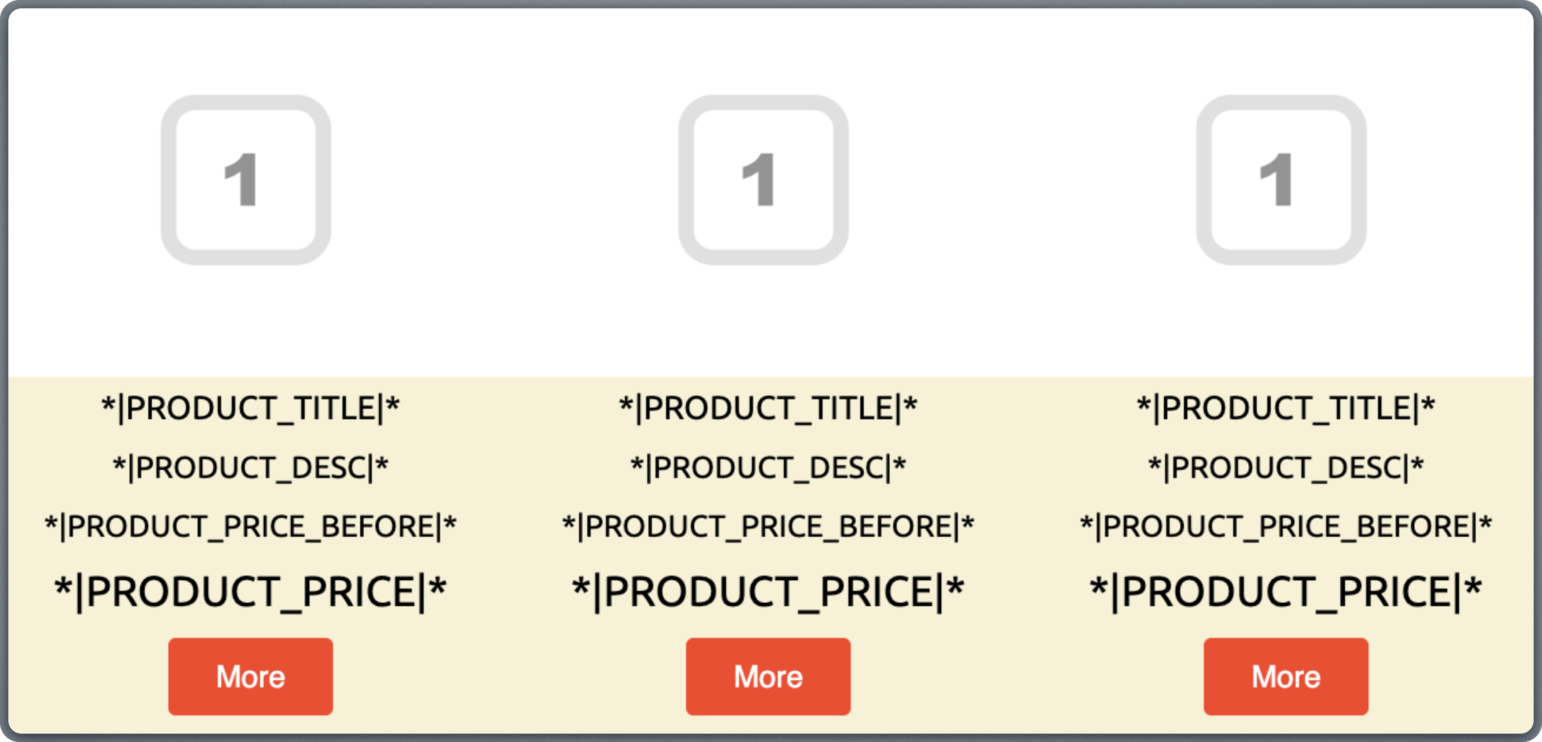The width and height of the screenshot is (1542, 742).
Task: Click the middle More button
Action: pos(768,675)
